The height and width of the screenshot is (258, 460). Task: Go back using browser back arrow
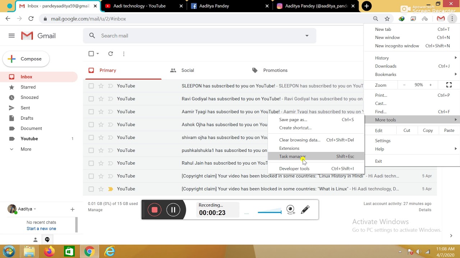(8, 19)
